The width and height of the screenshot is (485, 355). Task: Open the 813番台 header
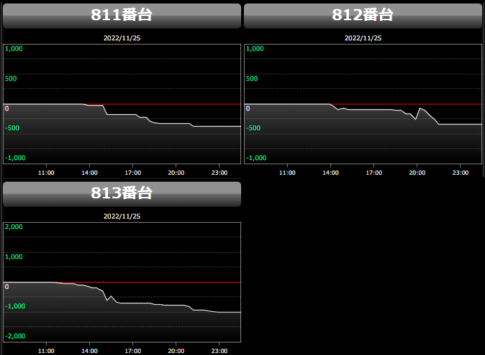tap(121, 194)
